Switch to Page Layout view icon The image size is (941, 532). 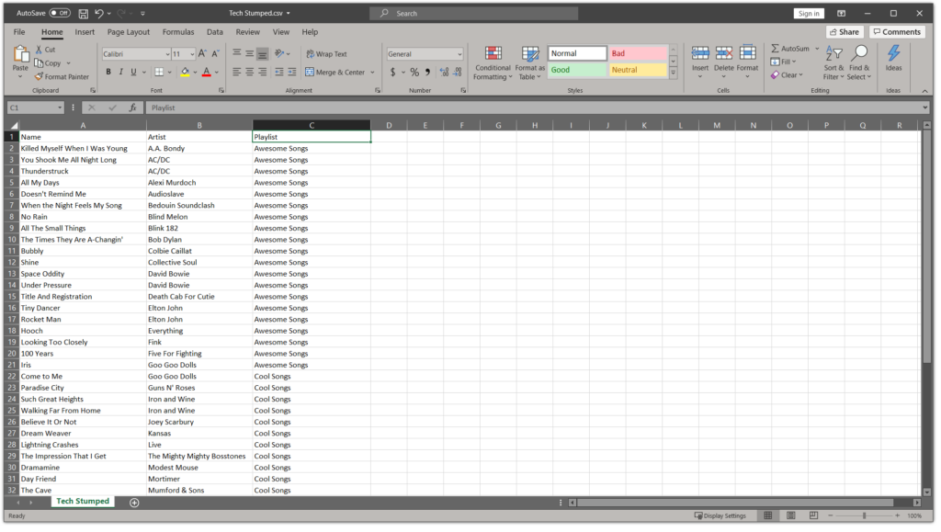coord(791,515)
